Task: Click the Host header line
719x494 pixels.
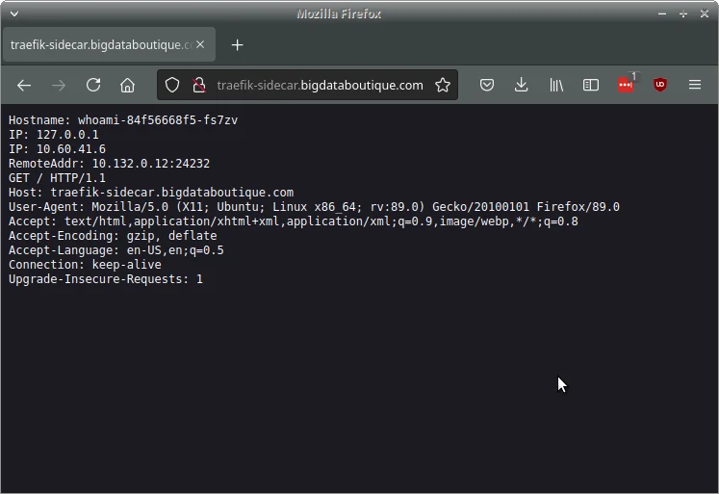Action: (x=151, y=193)
